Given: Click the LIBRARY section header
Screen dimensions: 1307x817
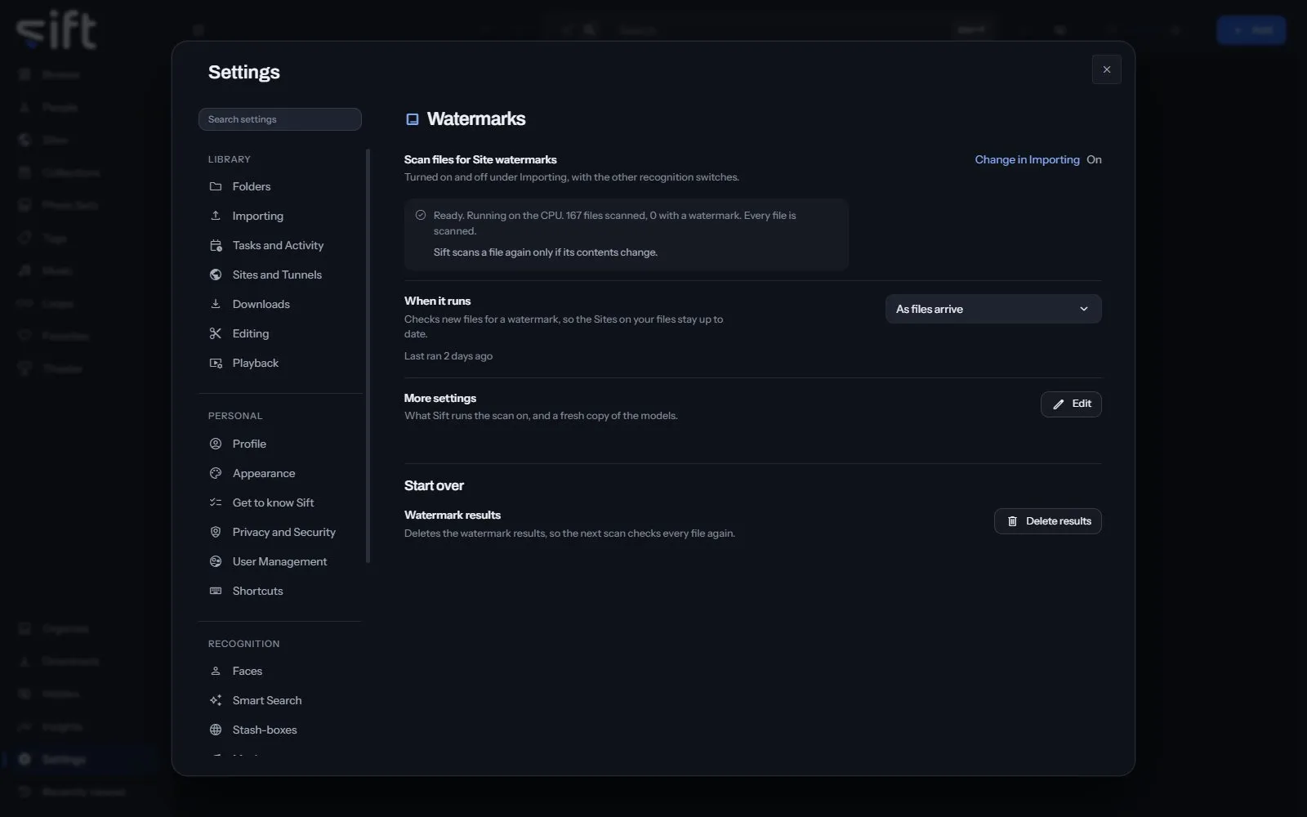Looking at the screenshot, I should pyautogui.click(x=230, y=159).
